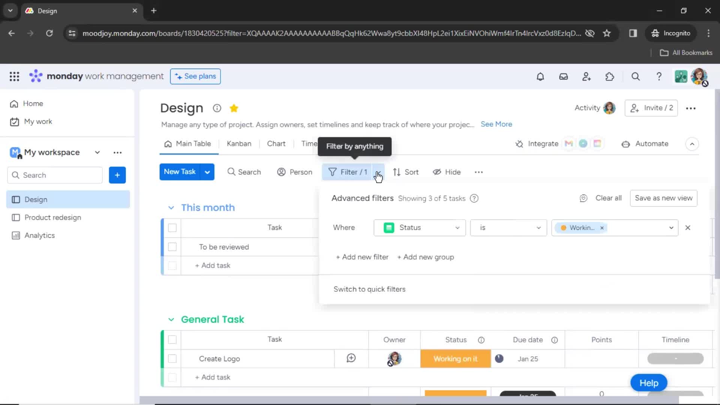The height and width of the screenshot is (405, 720).
Task: Open the blue Help button
Action: coord(649,383)
